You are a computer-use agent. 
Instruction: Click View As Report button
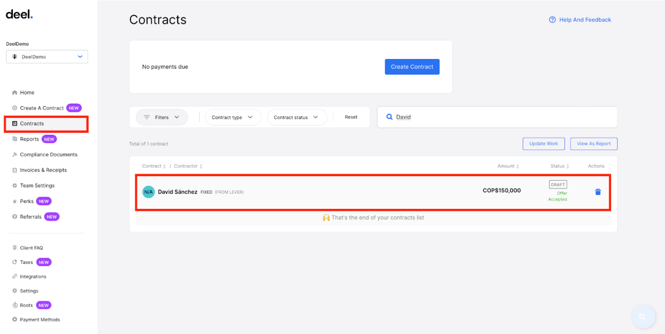594,144
